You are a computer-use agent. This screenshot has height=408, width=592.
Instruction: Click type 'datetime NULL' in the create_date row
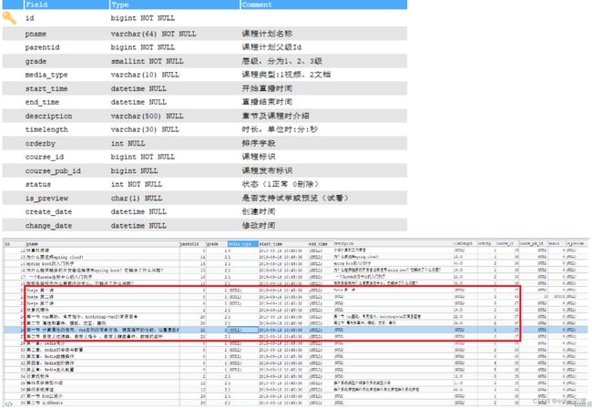[138, 211]
